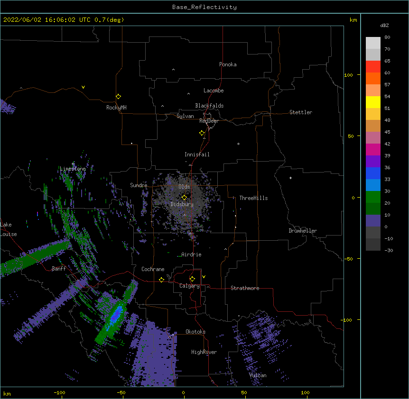Click the Banff label
Screen dimensions: 409x399
tap(59, 269)
